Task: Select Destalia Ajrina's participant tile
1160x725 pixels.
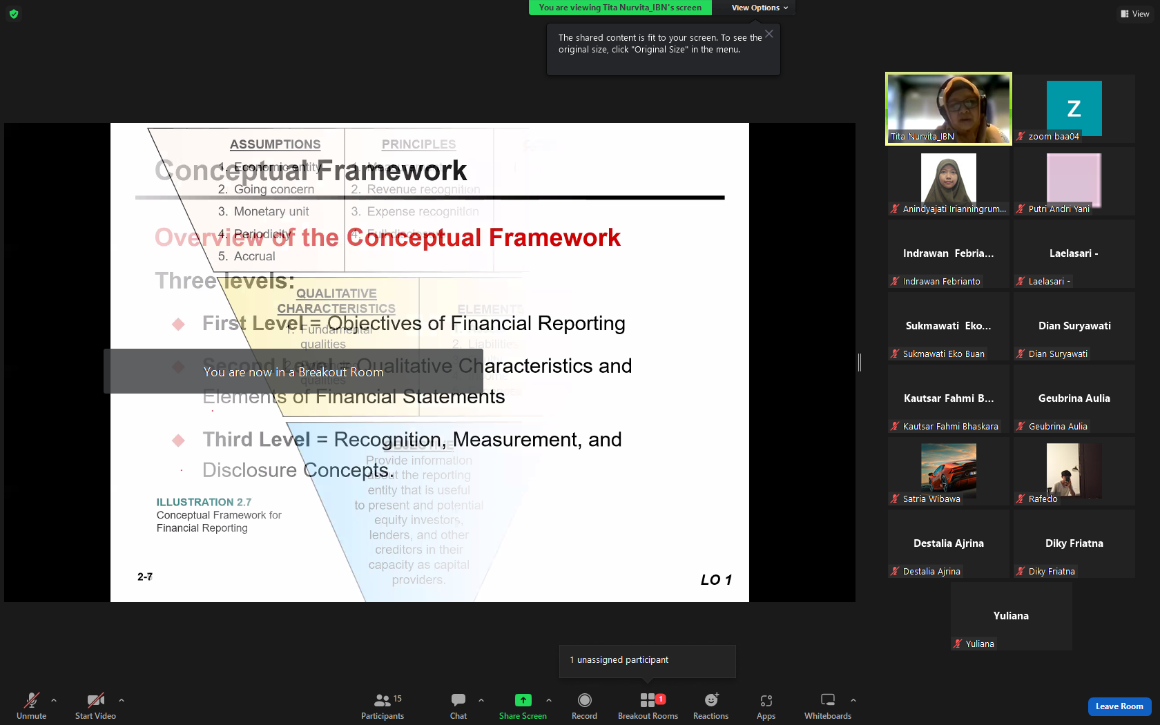Action: pyautogui.click(x=949, y=543)
